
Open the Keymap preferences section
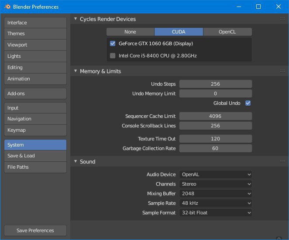[x=35, y=130]
